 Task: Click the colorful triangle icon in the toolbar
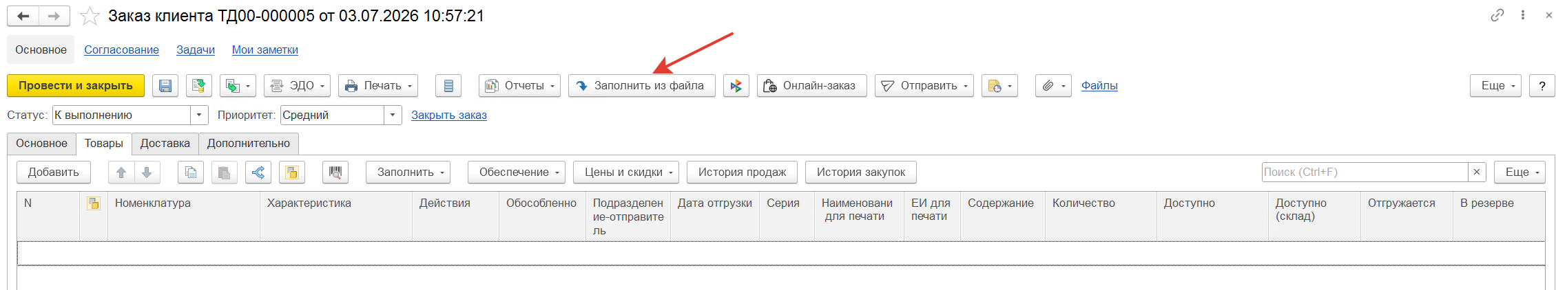click(736, 86)
